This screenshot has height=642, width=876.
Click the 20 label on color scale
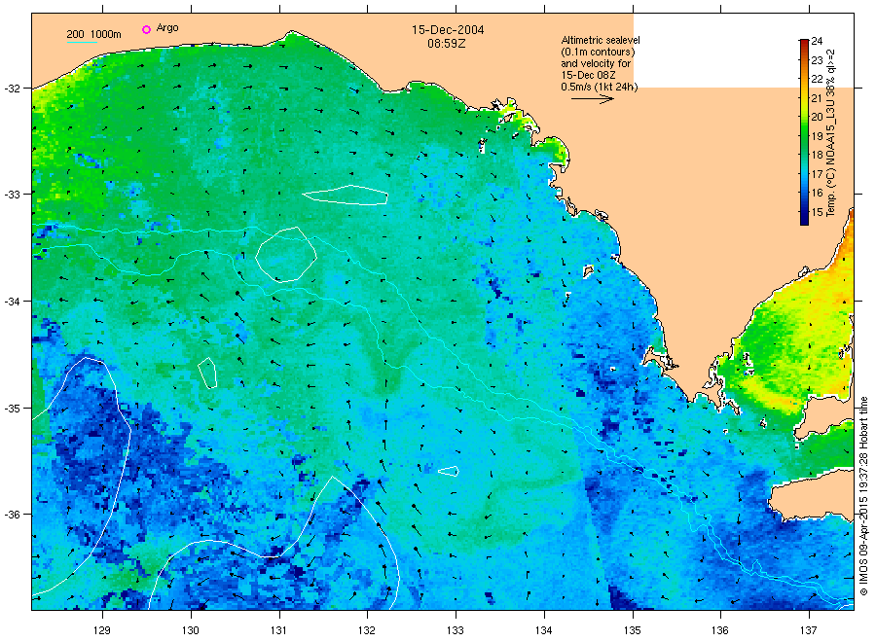click(x=817, y=117)
